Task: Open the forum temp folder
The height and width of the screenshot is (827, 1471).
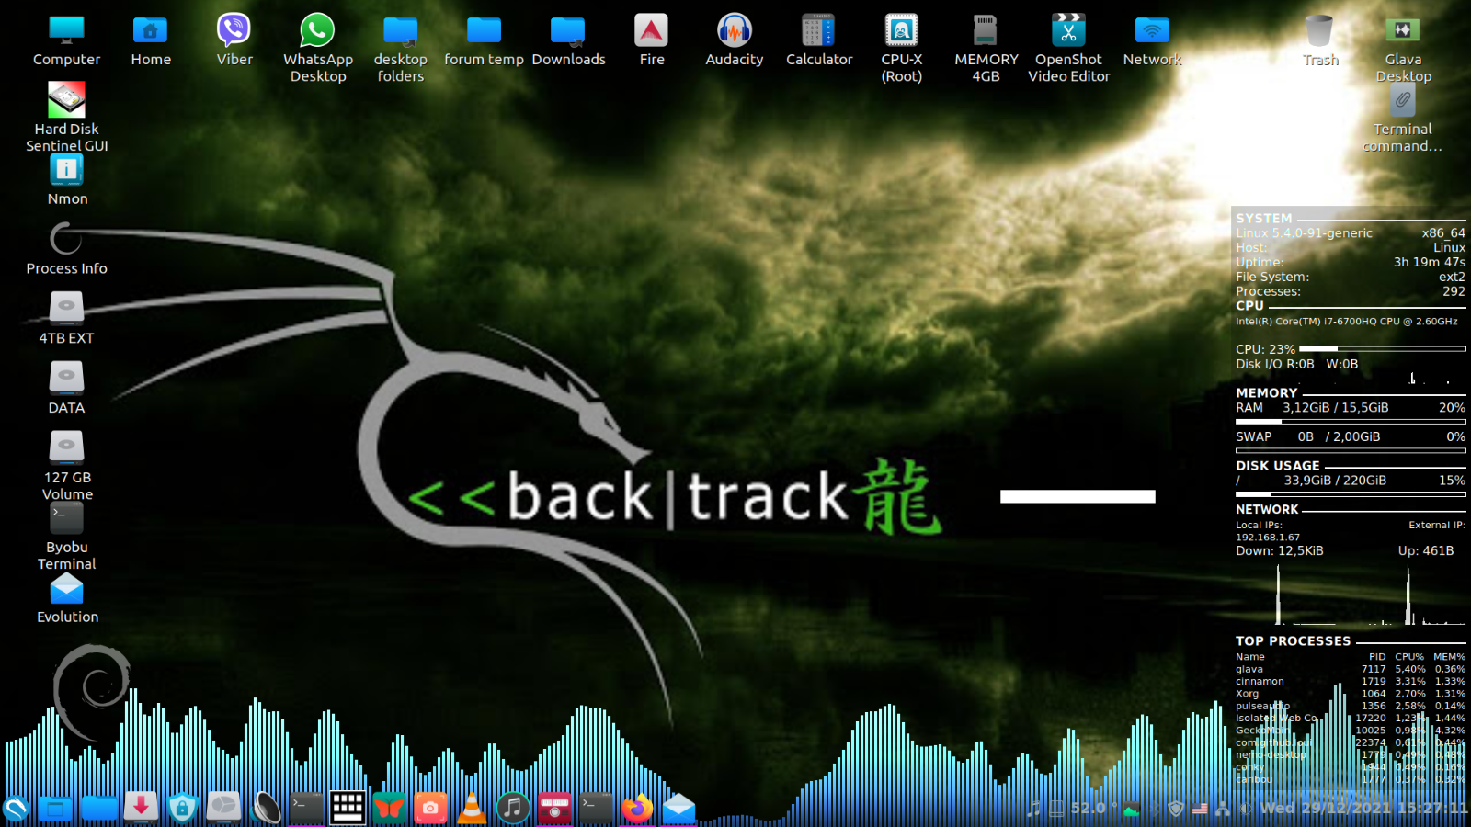Action: 484,41
